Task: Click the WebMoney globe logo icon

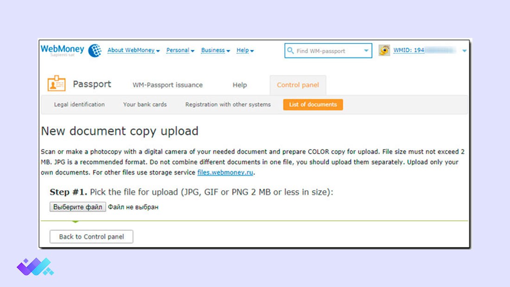Action: pyautogui.click(x=95, y=50)
